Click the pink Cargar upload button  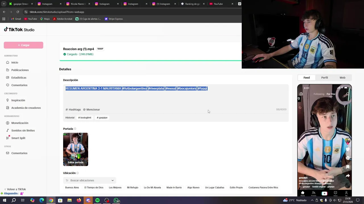(x=23, y=45)
